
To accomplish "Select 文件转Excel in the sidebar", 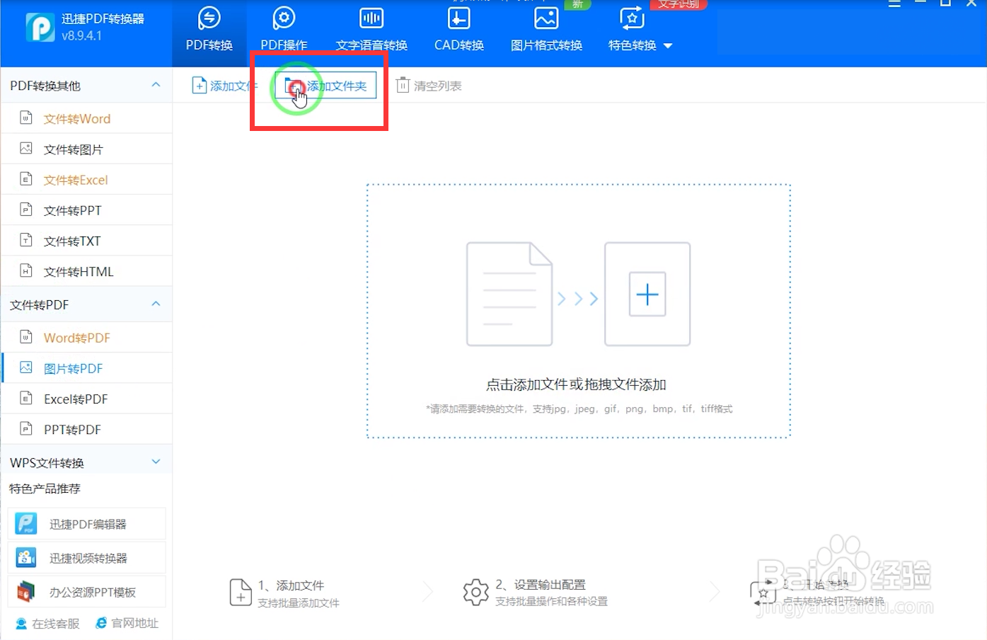I will pos(86,179).
